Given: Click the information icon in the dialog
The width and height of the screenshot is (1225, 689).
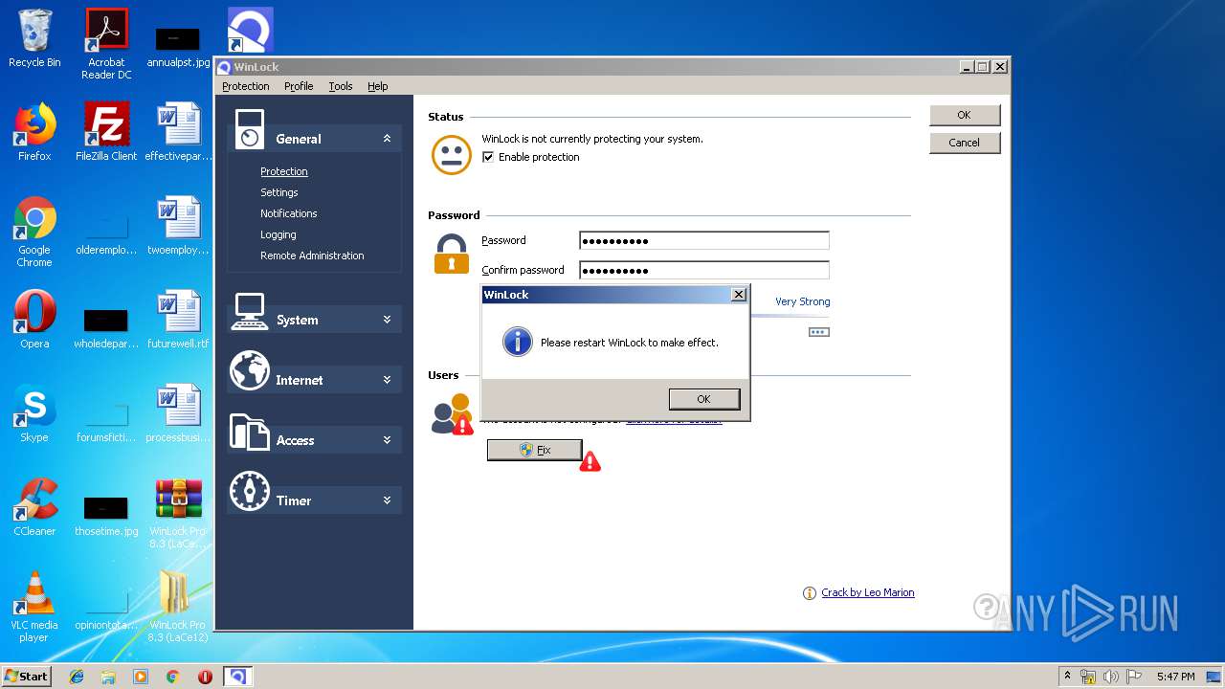Looking at the screenshot, I should (517, 342).
